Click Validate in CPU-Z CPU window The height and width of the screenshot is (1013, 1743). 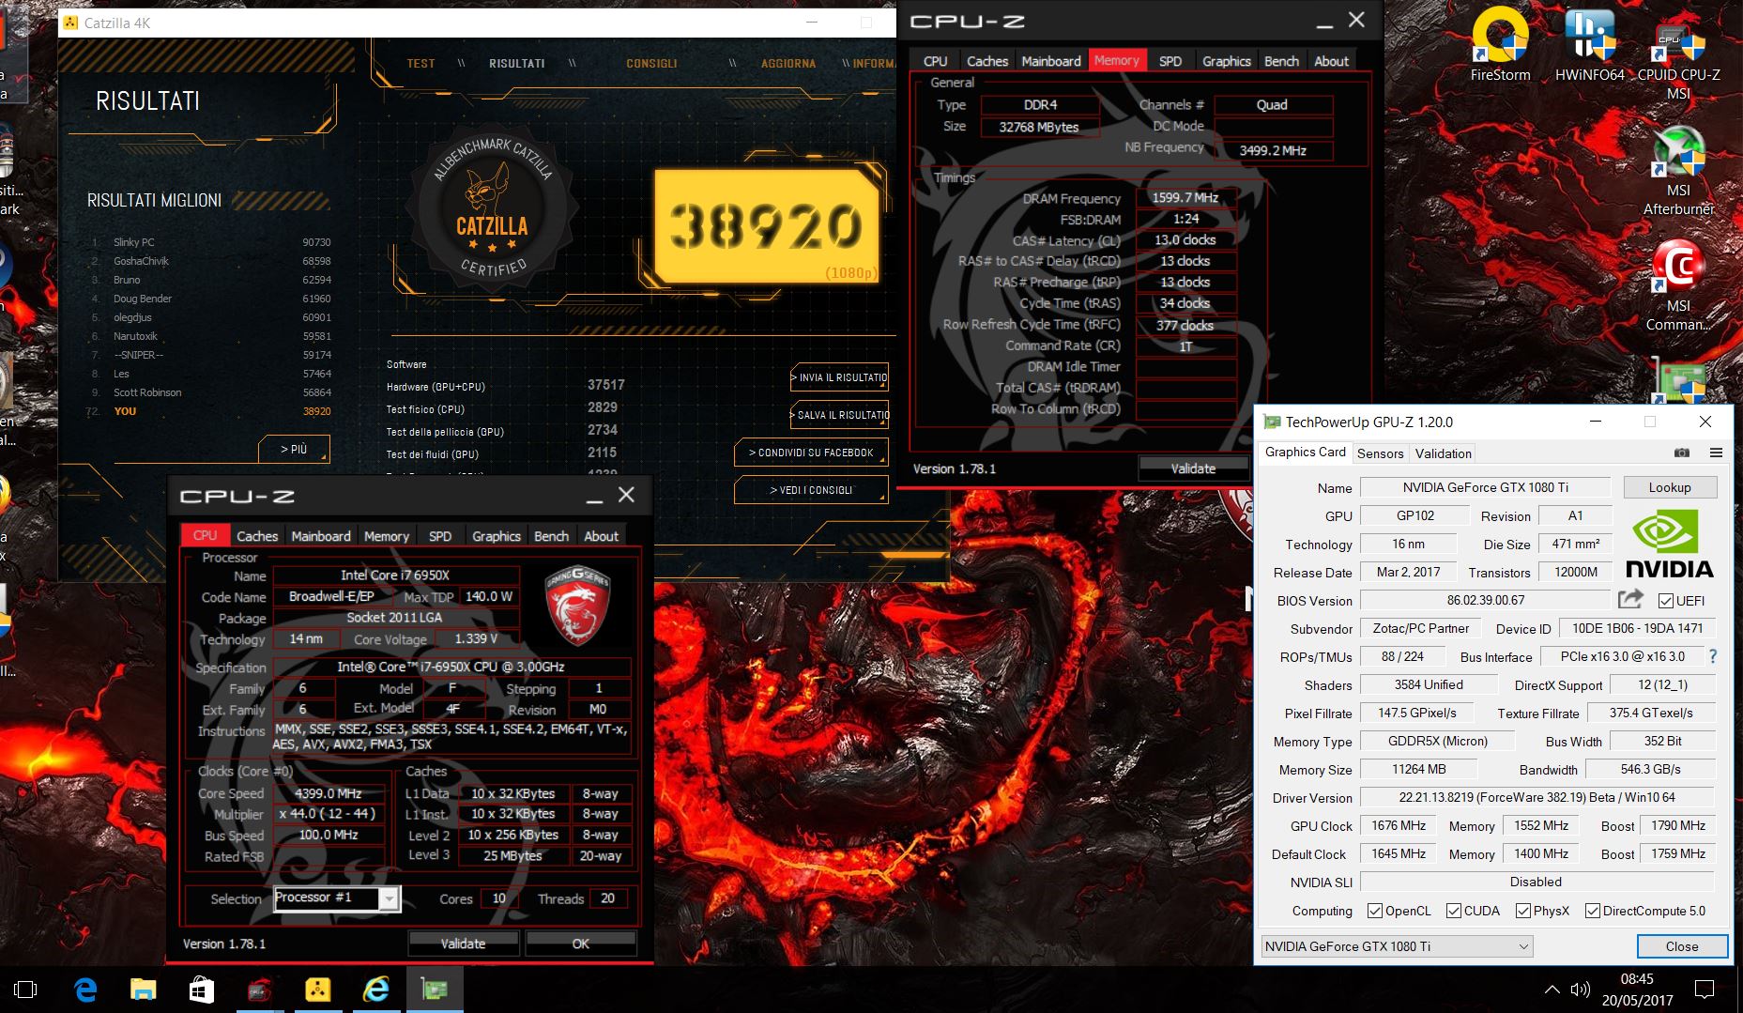pos(463,944)
